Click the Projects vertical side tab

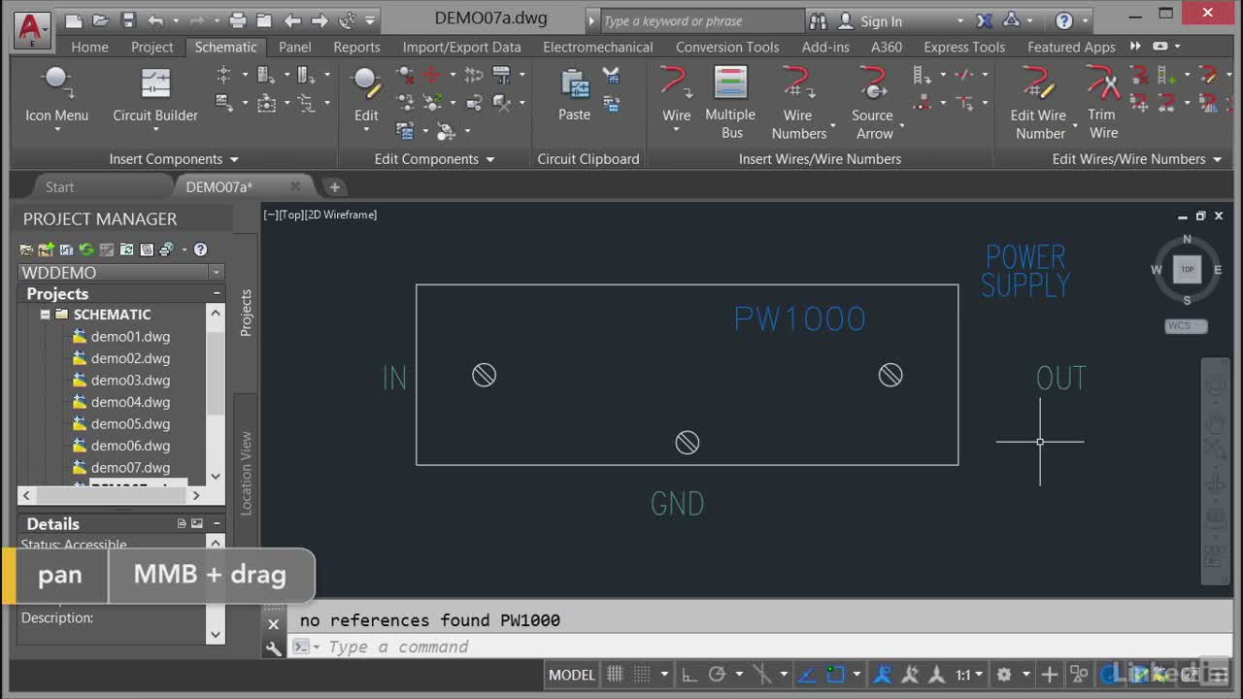pos(246,313)
